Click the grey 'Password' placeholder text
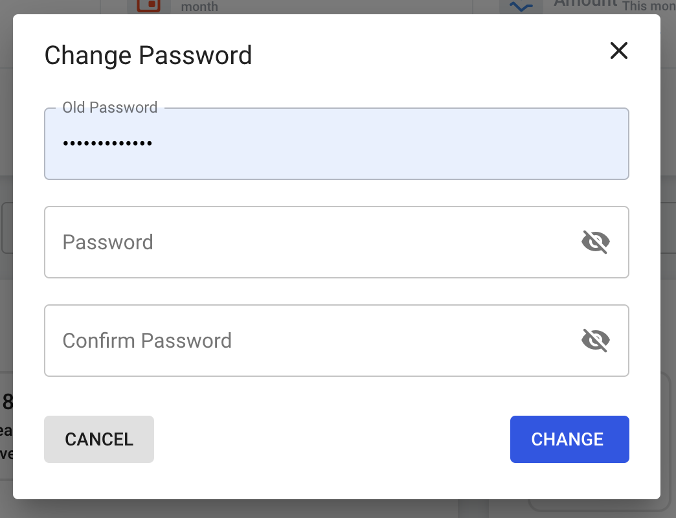 tap(107, 242)
